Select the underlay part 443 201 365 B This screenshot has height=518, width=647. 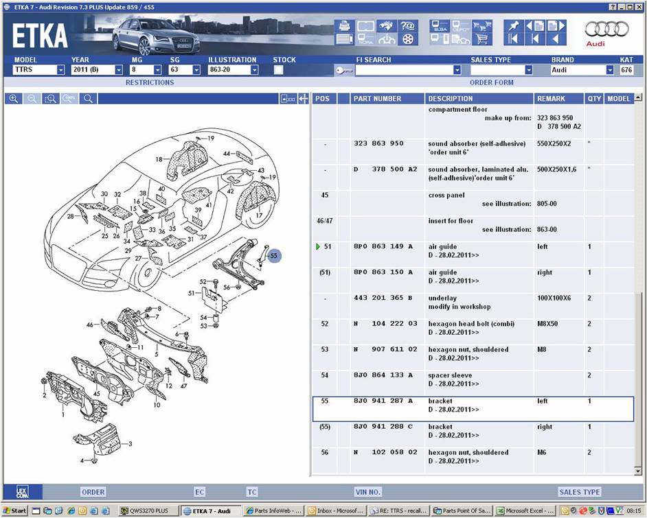click(x=383, y=298)
